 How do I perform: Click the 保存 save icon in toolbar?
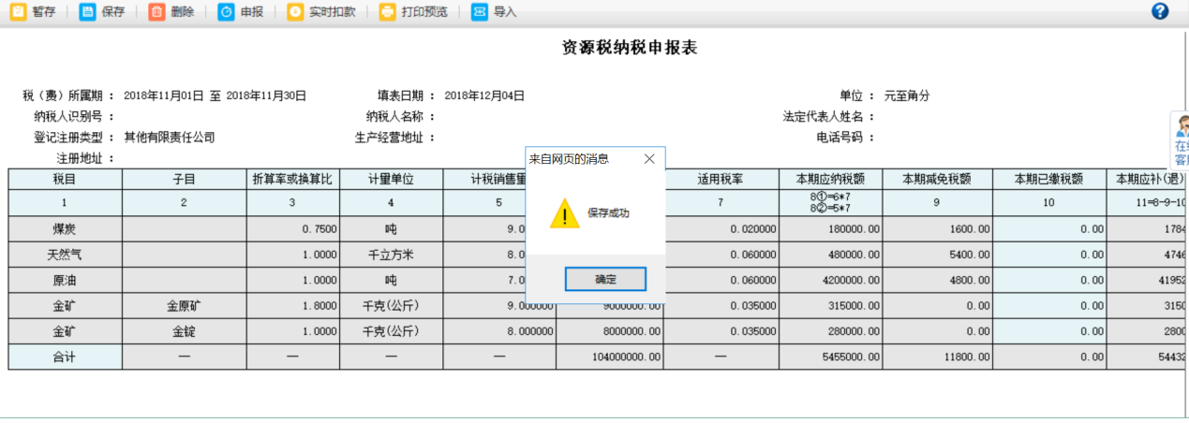[87, 12]
